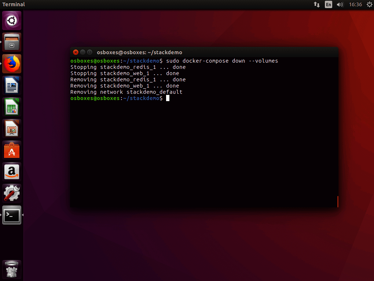Open the Ubuntu Software store
This screenshot has width=374, height=281.
[x=12, y=150]
